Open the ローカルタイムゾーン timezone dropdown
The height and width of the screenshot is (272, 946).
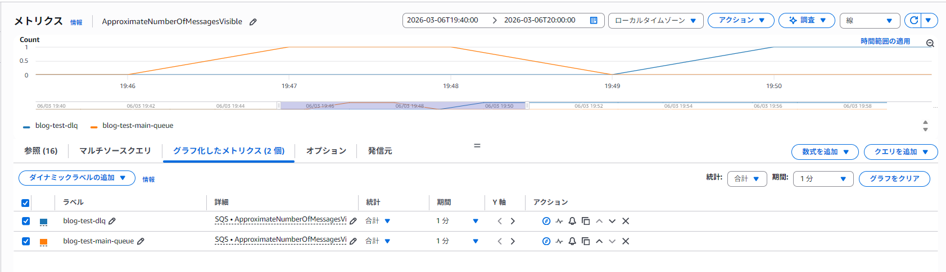click(655, 21)
